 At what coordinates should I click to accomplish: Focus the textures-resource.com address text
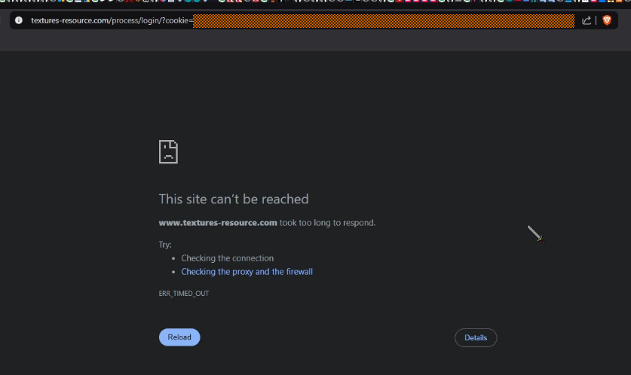112,20
